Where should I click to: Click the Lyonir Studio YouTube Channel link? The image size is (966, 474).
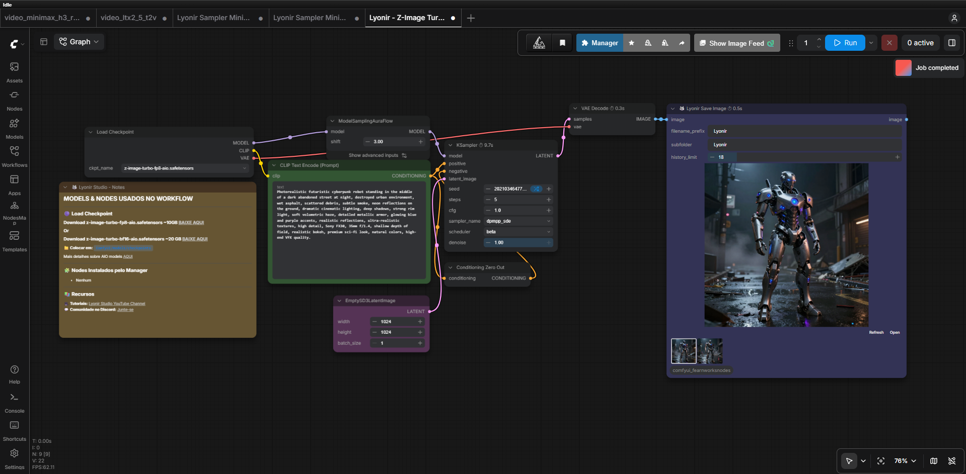117,304
